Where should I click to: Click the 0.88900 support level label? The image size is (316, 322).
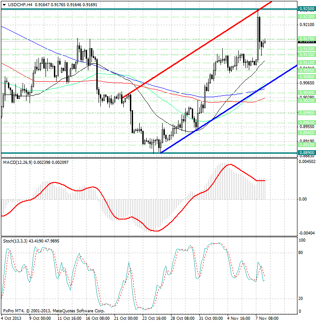point(307,153)
